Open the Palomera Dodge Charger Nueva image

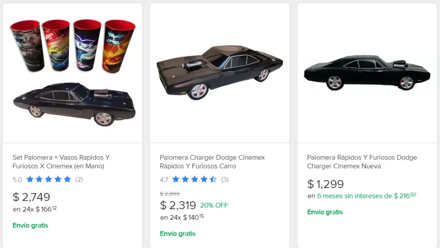click(367, 73)
